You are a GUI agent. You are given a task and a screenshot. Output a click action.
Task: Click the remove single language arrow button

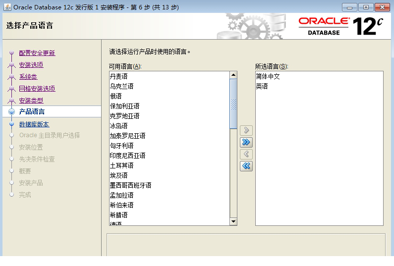pyautogui.click(x=246, y=154)
